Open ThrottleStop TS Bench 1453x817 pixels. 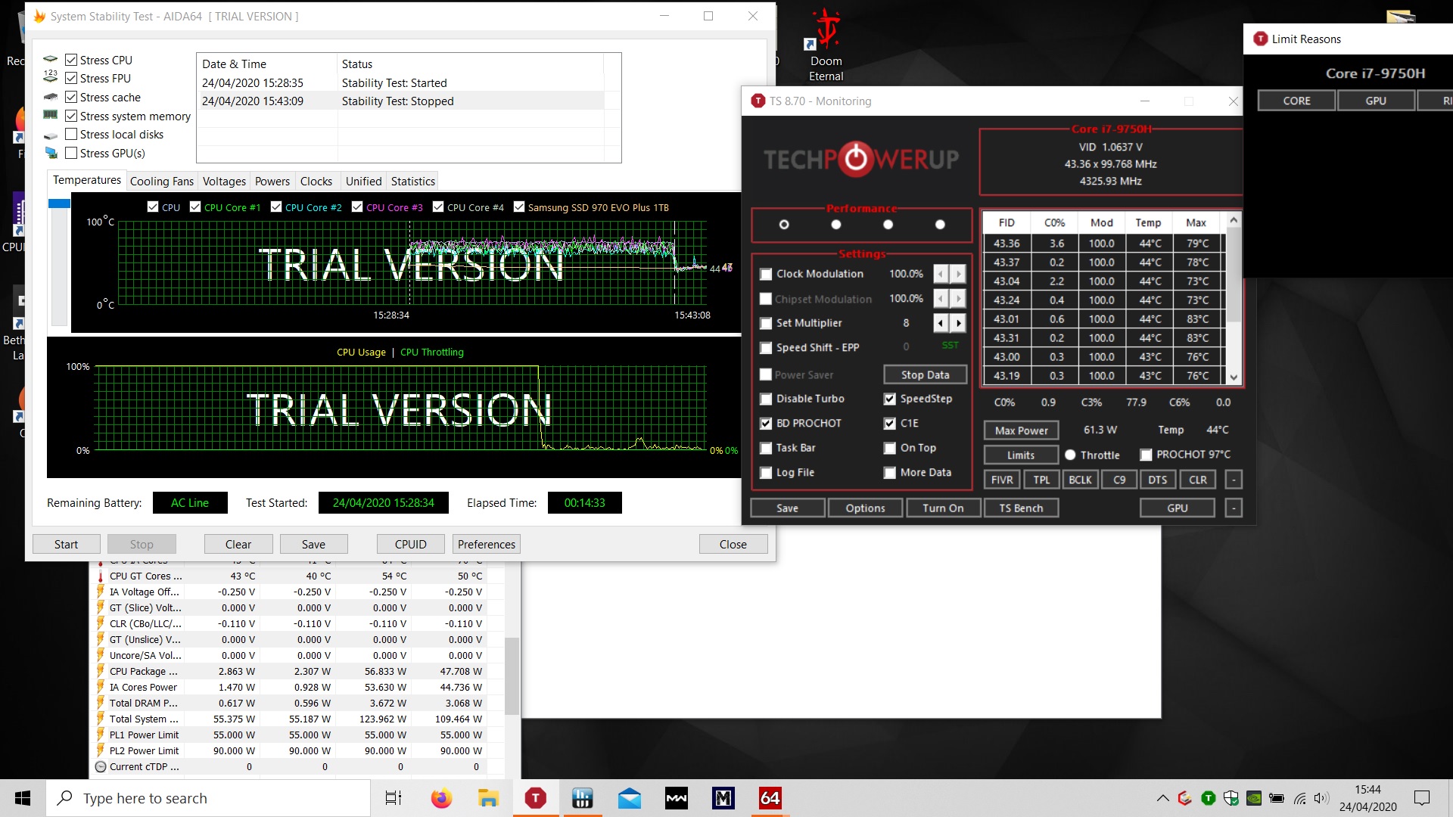coord(1021,508)
